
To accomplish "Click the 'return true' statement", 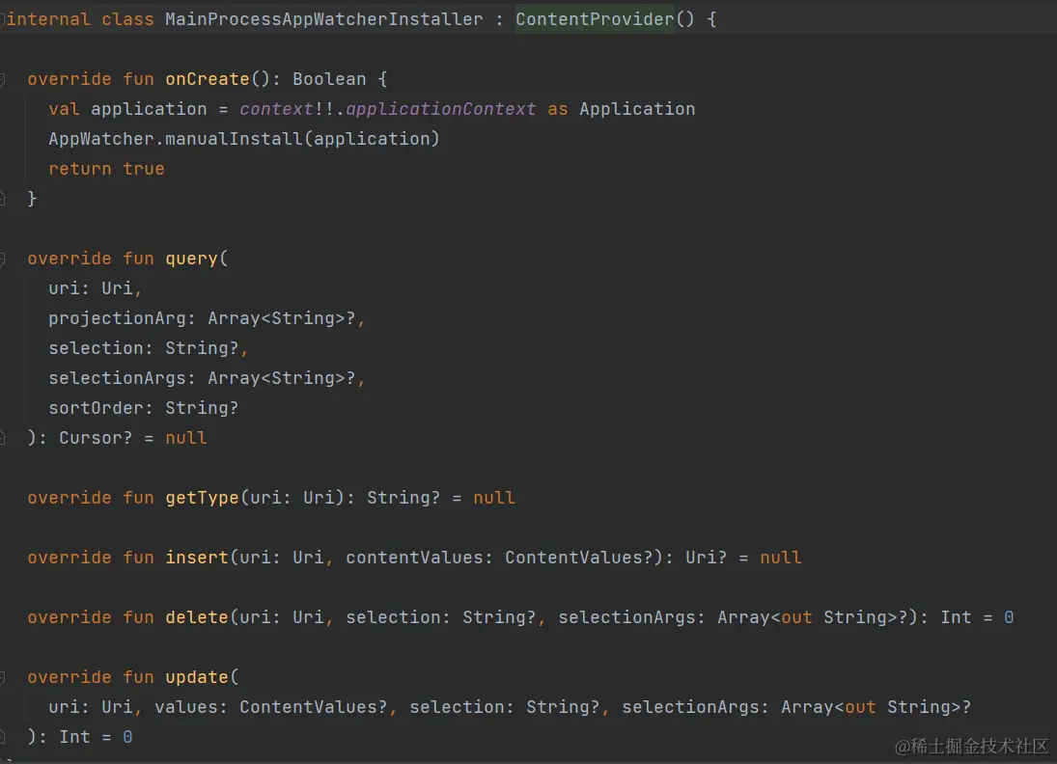I will [106, 169].
